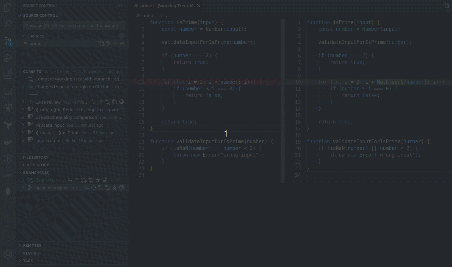Compare fix-prime branch with another reference
Image resolution: width=452 pixels, height=267 pixels.
91,180
